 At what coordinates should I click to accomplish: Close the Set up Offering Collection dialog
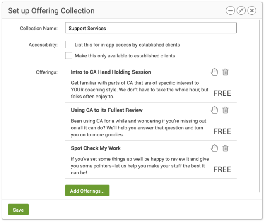[252, 10]
